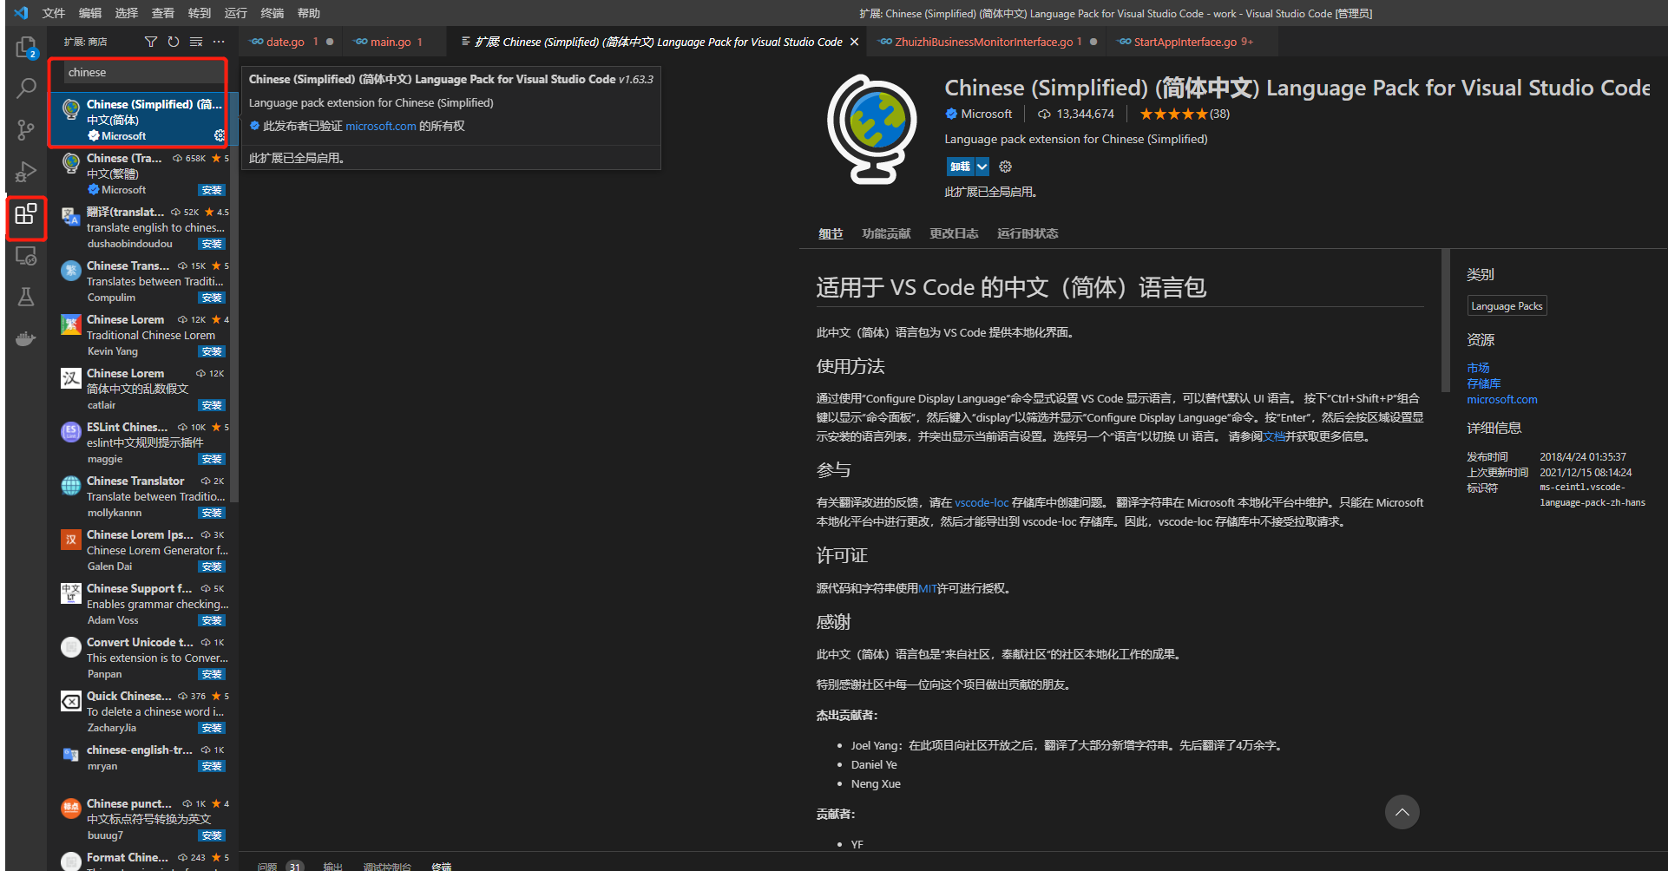Screen dimensions: 1668x871
Task: Open the 帮助 (Help) menu
Action: tap(309, 13)
